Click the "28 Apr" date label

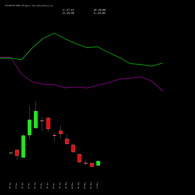click(x=48, y=186)
